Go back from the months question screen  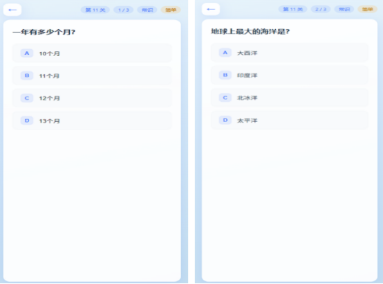[12, 10]
